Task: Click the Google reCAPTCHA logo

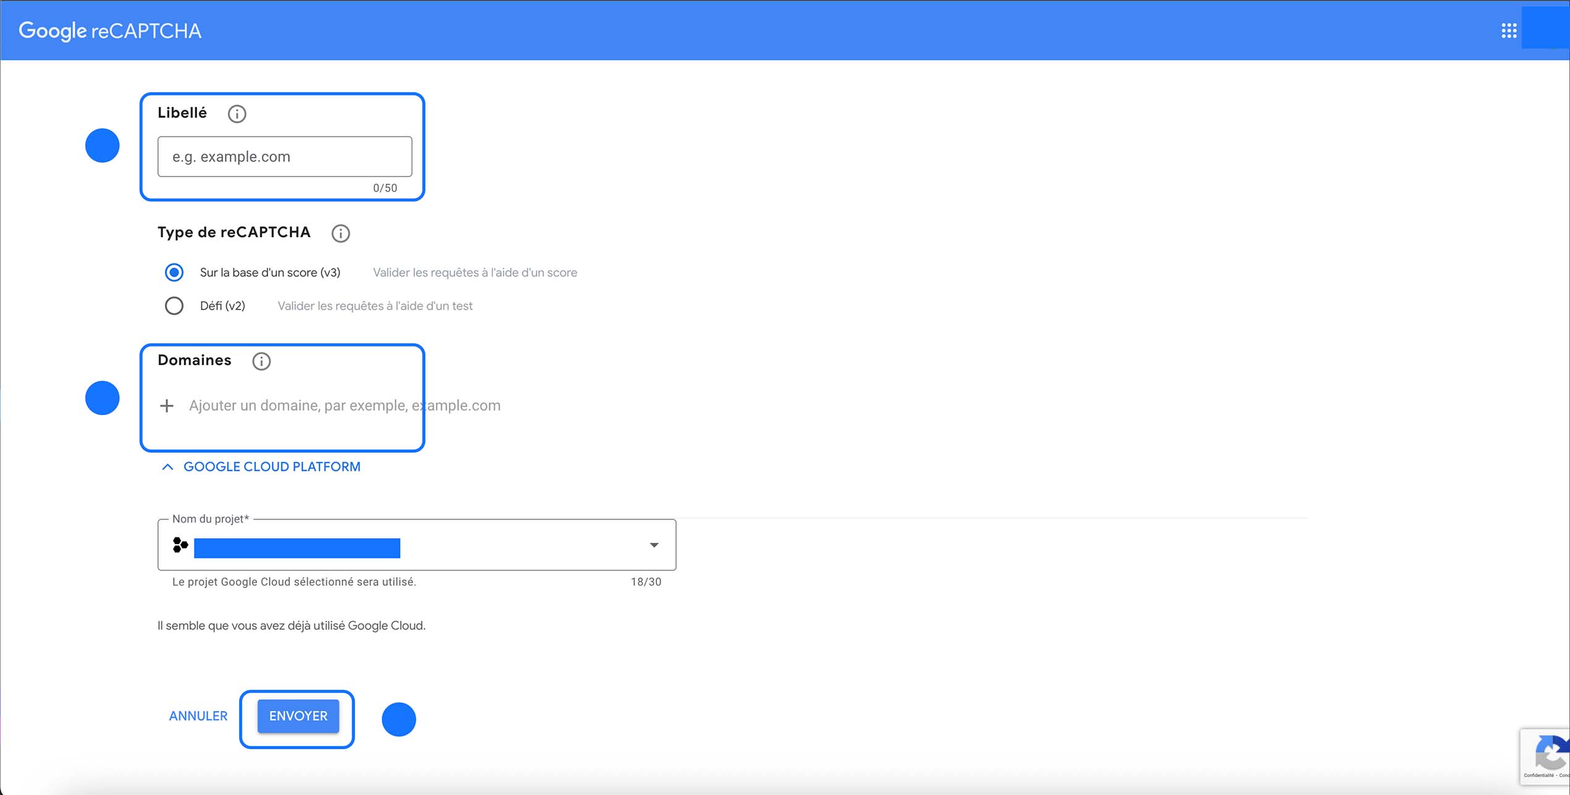Action: point(110,30)
